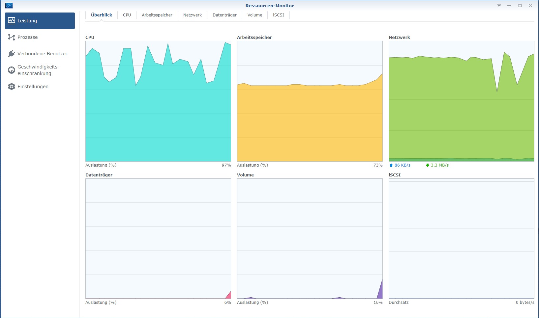Switch to the Überblick tab

[102, 15]
